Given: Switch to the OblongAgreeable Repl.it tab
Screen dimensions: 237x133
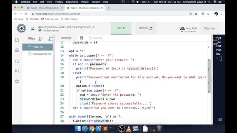Looking at the screenshot, I should (45, 8).
